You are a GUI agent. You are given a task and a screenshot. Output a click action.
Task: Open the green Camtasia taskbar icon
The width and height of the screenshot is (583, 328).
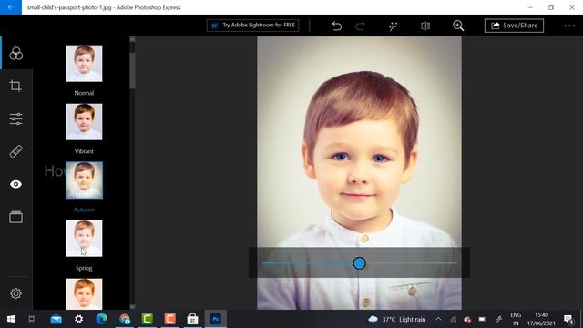[148, 319]
